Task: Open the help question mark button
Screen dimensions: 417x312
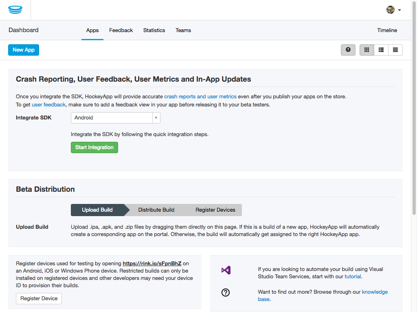Action: (x=348, y=50)
